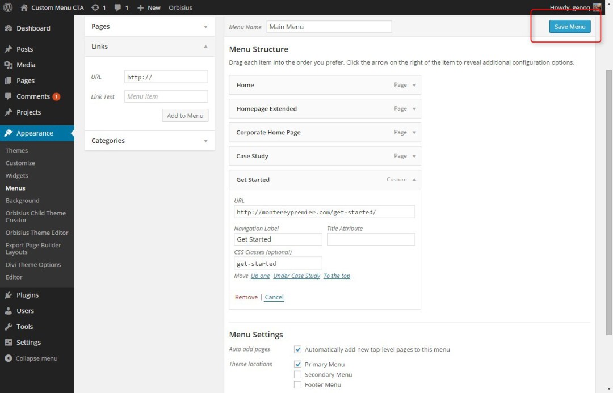This screenshot has width=613, height=393.
Task: Enable the Secondary Menu theme location
Action: [x=297, y=374]
